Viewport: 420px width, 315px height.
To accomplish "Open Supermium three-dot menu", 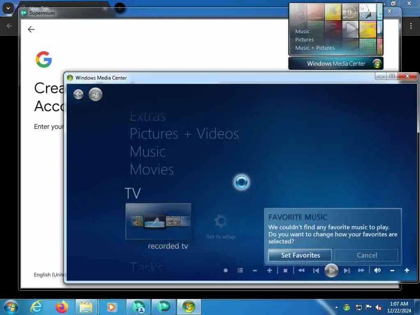I will (x=411, y=26).
